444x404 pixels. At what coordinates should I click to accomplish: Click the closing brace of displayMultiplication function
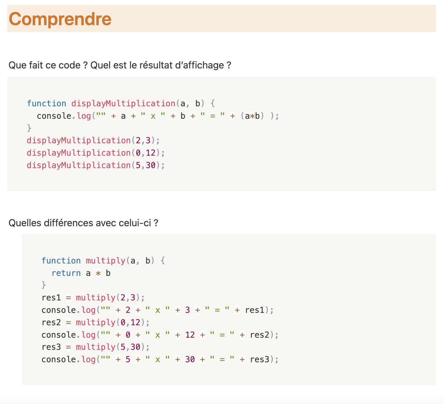click(x=29, y=128)
